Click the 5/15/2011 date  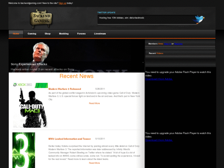pos(100,139)
